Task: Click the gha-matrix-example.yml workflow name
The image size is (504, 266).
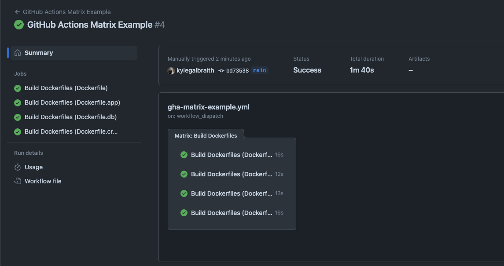Action: [x=208, y=107]
